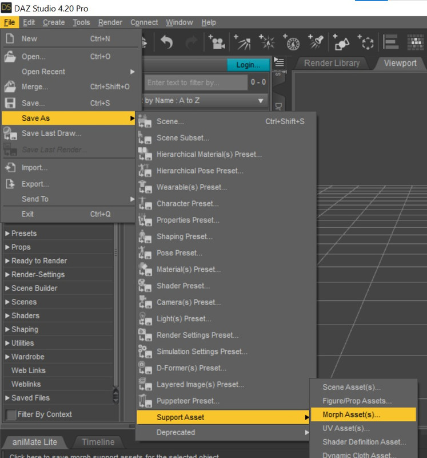Click the filter text input field

[x=195, y=82]
